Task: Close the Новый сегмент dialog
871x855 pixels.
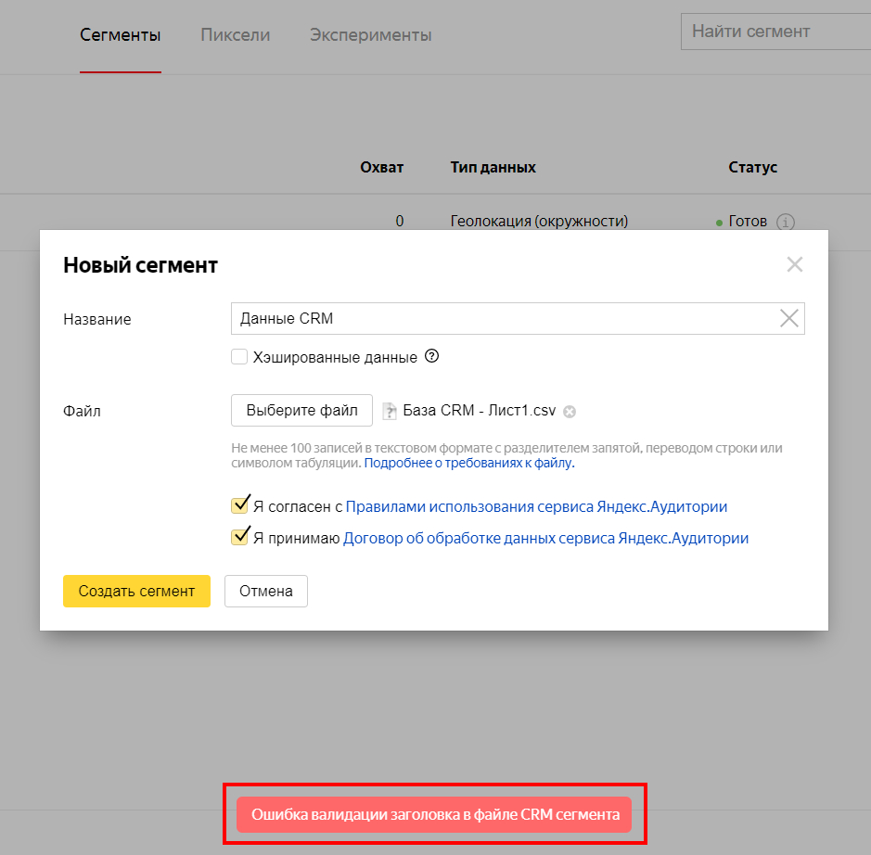Action: pyautogui.click(x=794, y=264)
